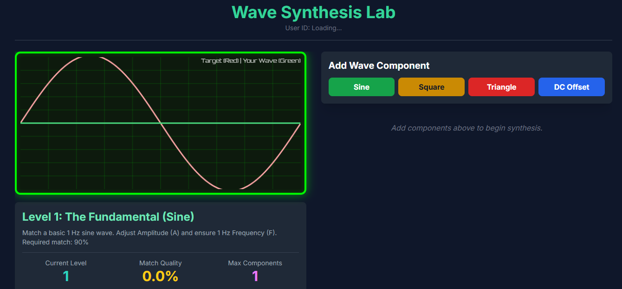Click 'Add components above to begin synthesis' hint
The image size is (622, 289).
click(466, 128)
